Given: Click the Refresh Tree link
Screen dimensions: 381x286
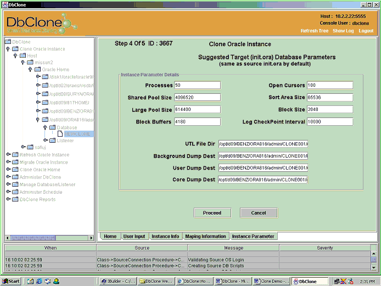Looking at the screenshot, I should click(x=315, y=31).
